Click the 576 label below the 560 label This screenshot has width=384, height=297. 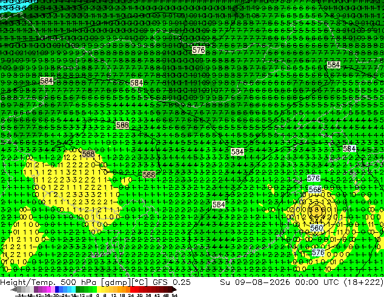318,253
